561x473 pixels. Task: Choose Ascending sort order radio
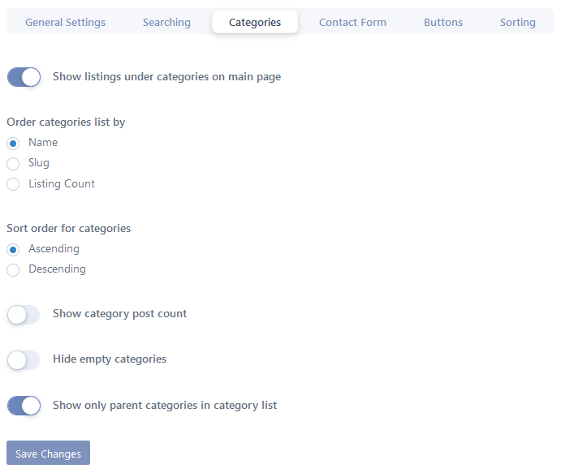click(x=13, y=250)
